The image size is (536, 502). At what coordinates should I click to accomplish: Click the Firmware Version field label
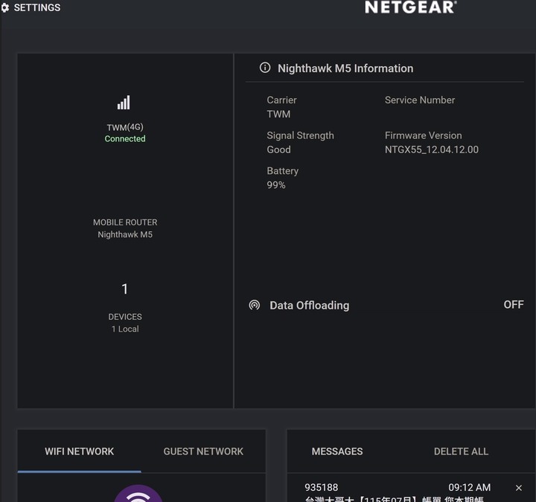click(x=423, y=135)
